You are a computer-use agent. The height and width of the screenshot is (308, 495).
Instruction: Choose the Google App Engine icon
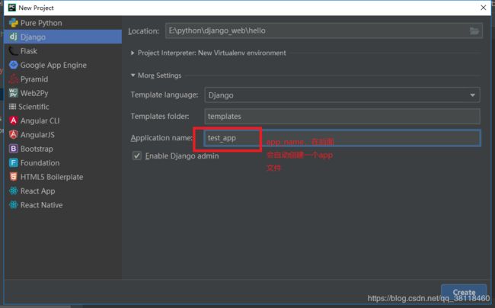14,65
